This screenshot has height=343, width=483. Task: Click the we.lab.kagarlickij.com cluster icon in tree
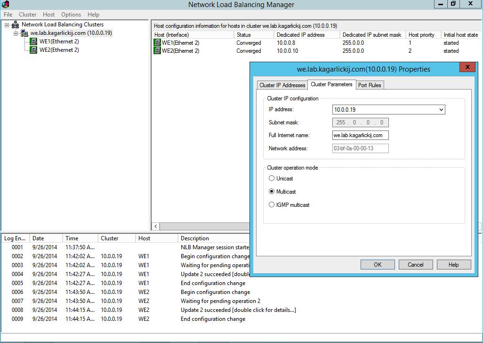point(24,33)
